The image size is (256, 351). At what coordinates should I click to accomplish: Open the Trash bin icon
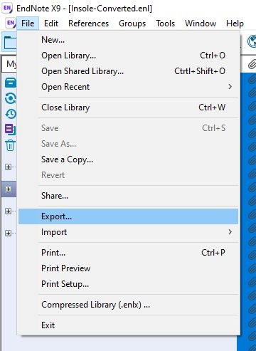tap(11, 145)
